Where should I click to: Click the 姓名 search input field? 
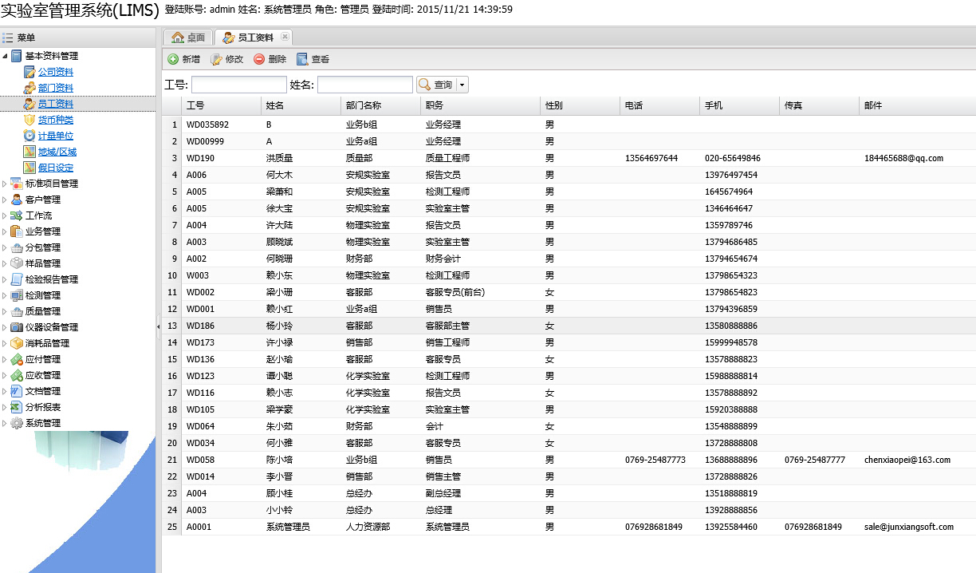tap(364, 85)
